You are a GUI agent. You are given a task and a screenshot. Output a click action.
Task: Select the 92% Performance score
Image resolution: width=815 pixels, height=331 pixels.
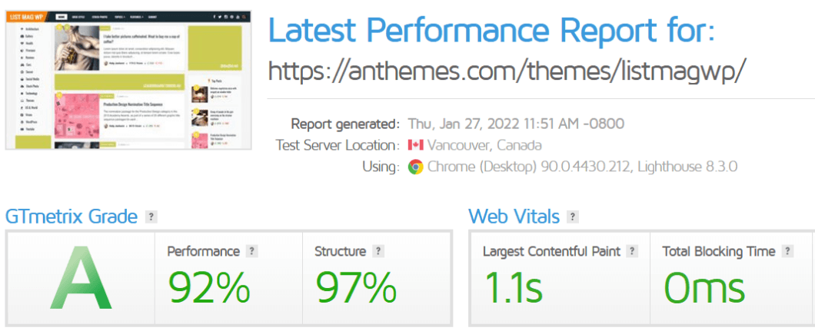click(209, 288)
